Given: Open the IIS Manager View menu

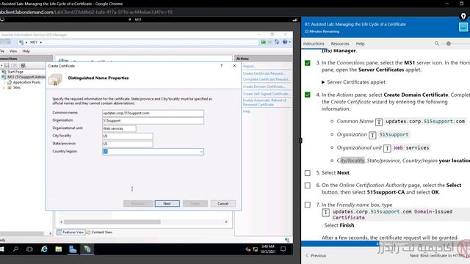Looking at the screenshot, I should tap(13, 51).
